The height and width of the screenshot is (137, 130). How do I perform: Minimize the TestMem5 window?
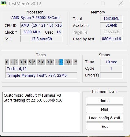85,3
